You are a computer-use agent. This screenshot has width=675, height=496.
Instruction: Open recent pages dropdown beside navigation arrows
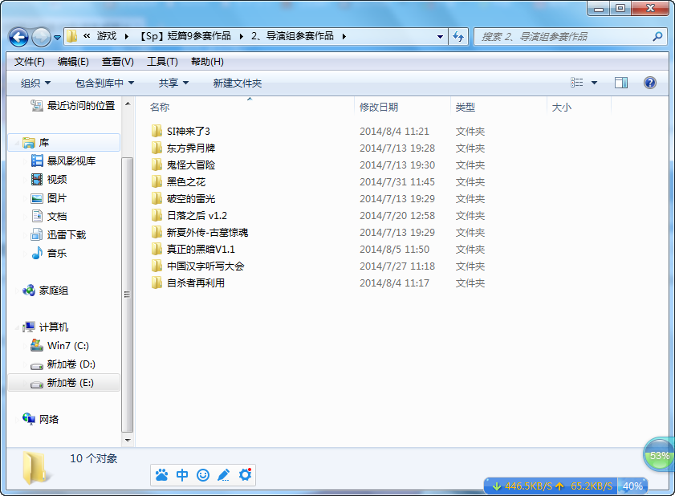click(57, 38)
